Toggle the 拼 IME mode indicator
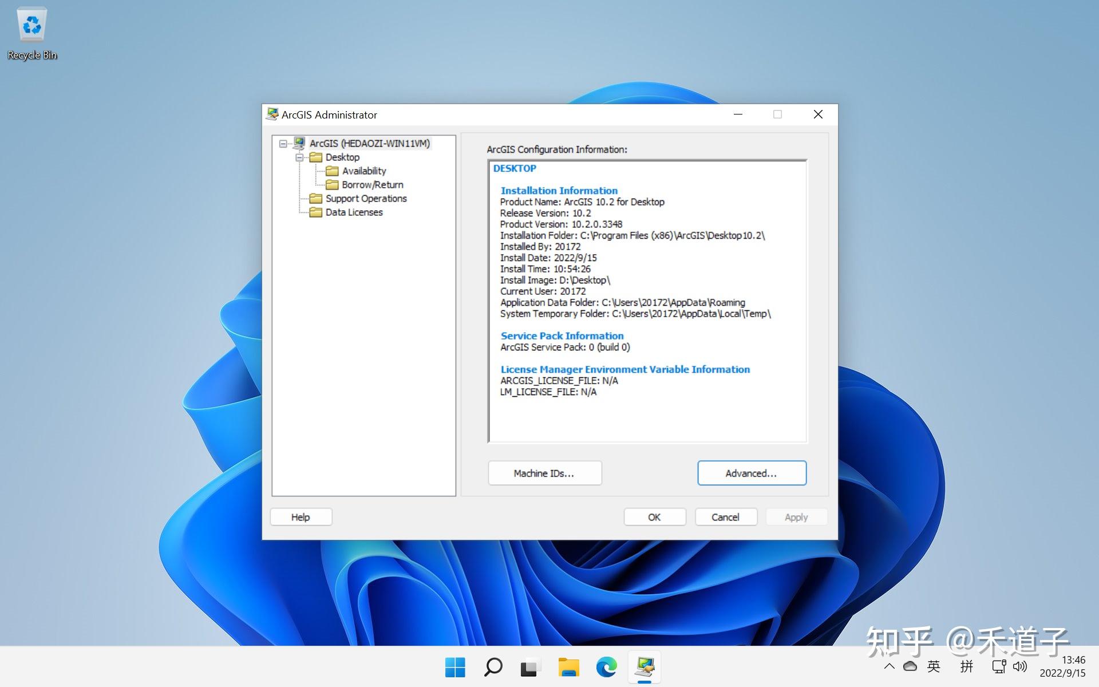Screen dimensions: 1099x687 pyautogui.click(x=967, y=666)
